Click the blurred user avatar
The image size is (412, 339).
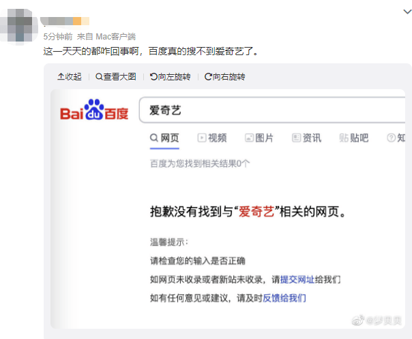click(18, 25)
